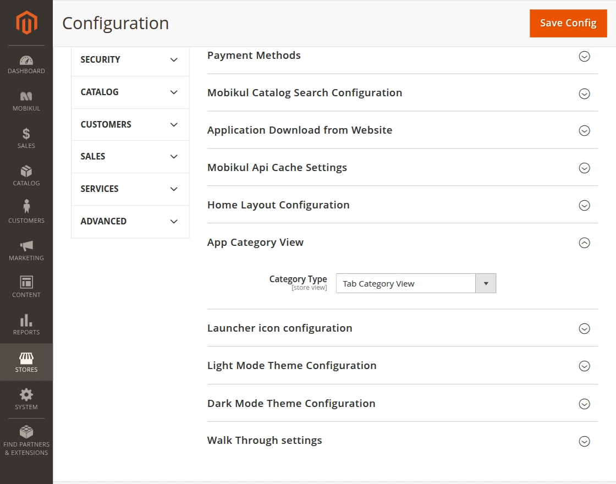The width and height of the screenshot is (616, 484).
Task: Expand Dark Mode Theme Configuration section
Action: click(x=402, y=404)
